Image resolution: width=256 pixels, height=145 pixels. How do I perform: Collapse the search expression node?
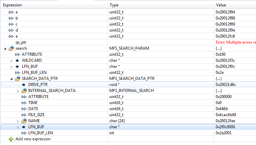click(5, 48)
